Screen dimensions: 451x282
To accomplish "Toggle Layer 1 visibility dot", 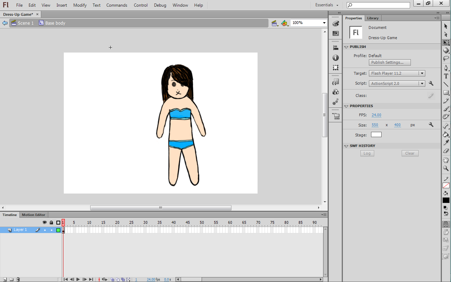I will pyautogui.click(x=45, y=230).
